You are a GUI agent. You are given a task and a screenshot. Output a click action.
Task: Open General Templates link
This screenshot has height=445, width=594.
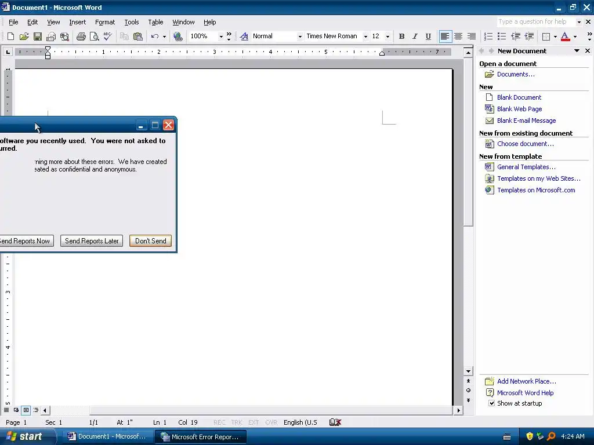[x=526, y=167]
